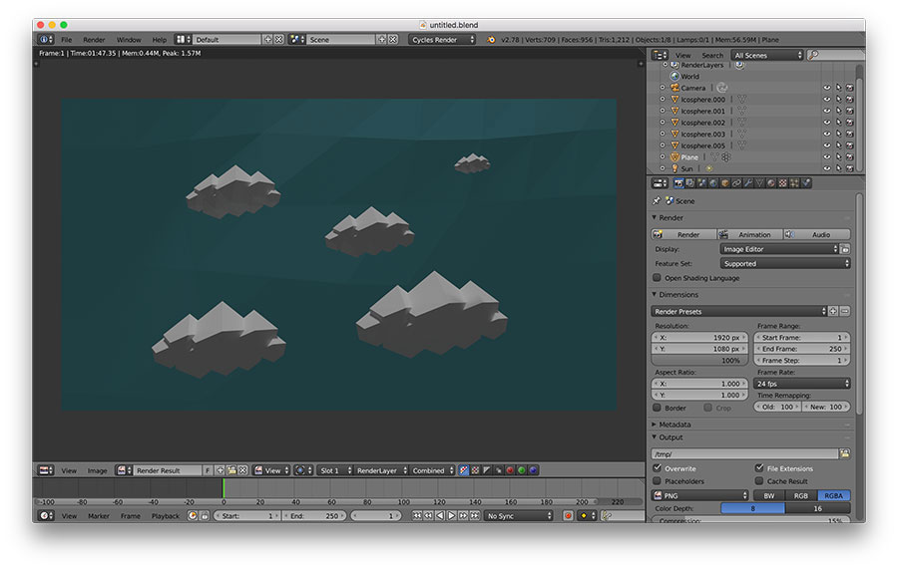Open the No Sync playback dropdown
Screen dimensions: 898x569
[518, 515]
